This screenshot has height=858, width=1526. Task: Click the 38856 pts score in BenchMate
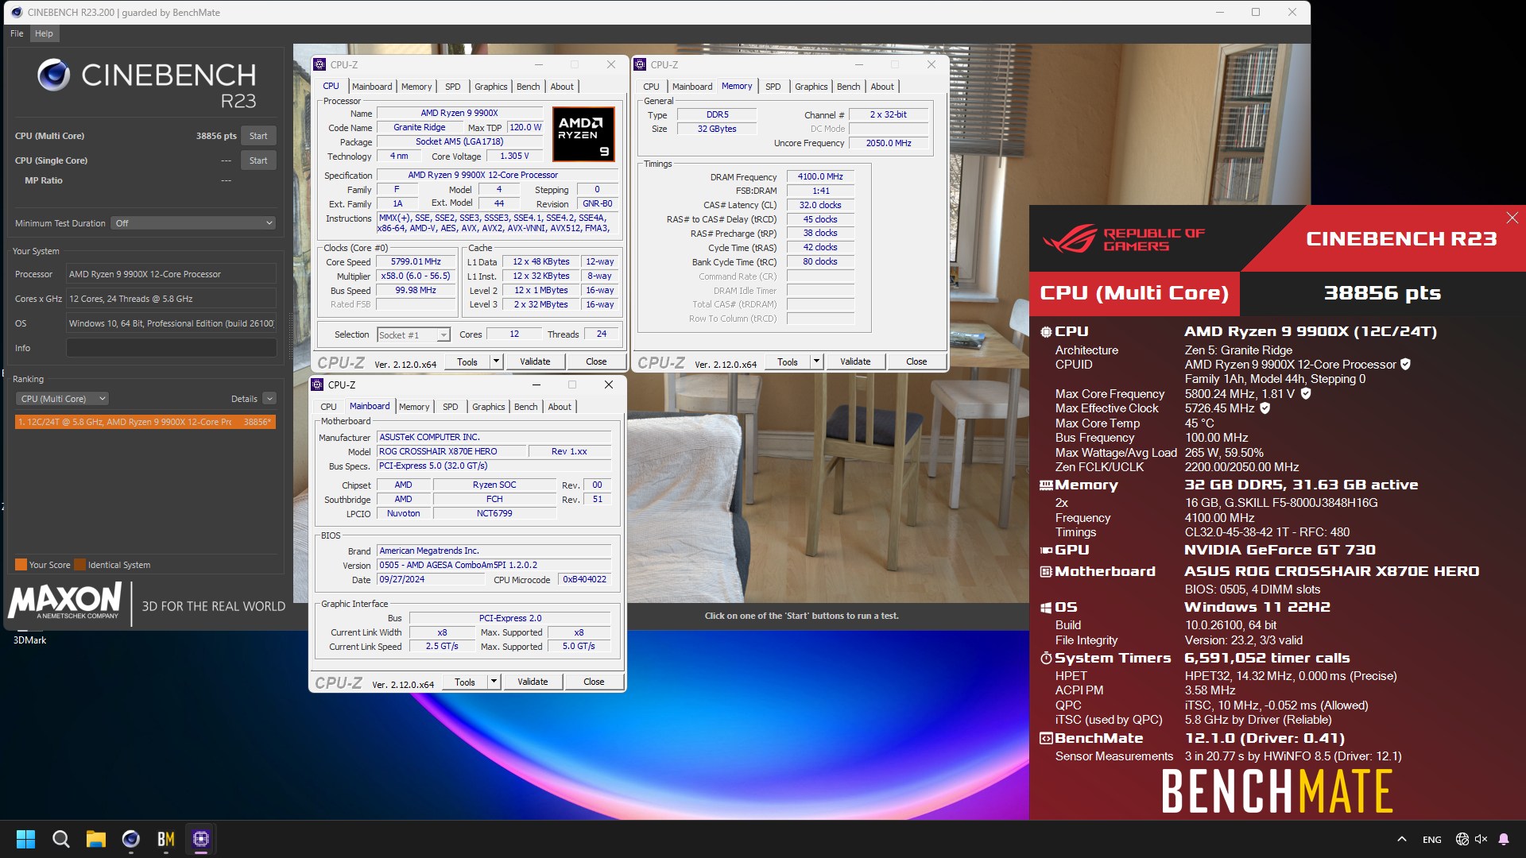point(1382,293)
